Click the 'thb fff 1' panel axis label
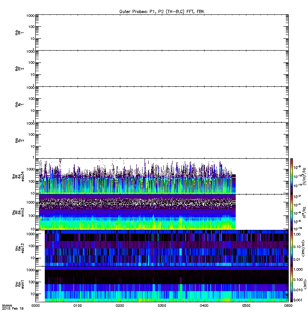308x329 pixels. (x=19, y=32)
